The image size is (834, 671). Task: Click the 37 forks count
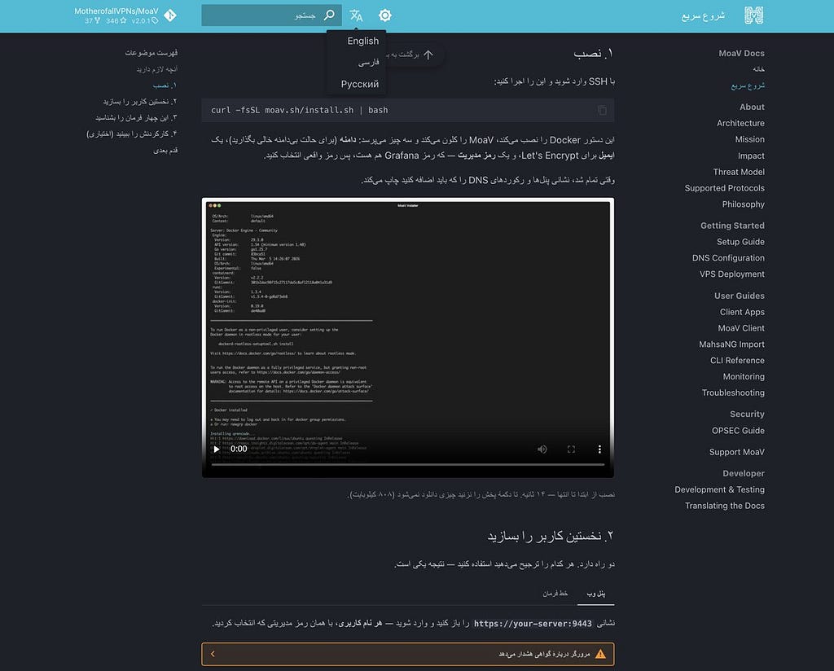pos(92,20)
